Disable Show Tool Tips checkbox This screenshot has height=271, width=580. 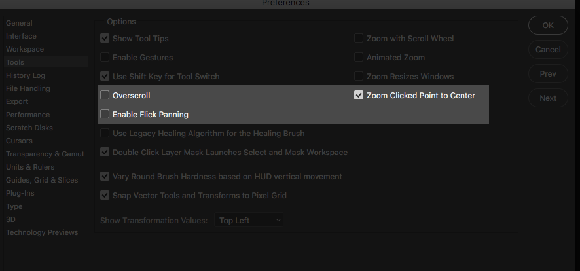point(105,39)
